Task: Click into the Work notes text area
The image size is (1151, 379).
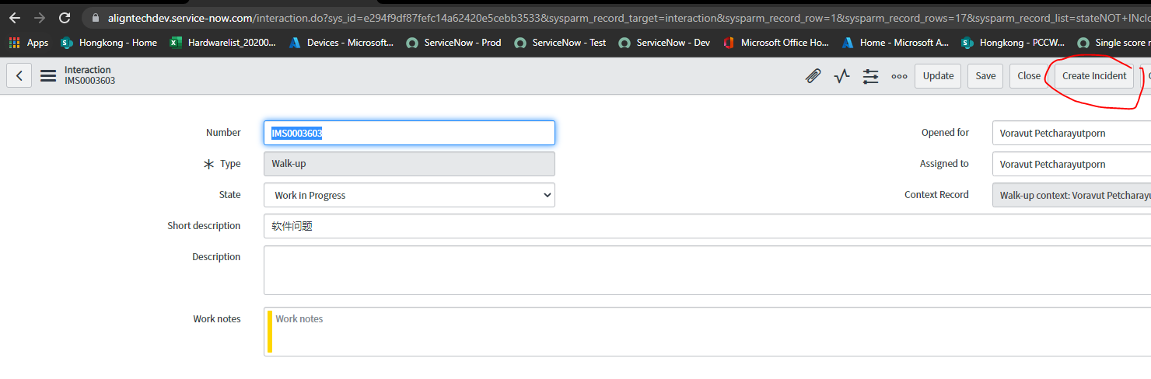Action: click(707, 332)
